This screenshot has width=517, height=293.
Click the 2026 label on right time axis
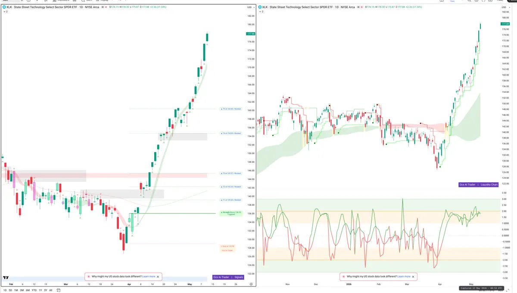(349, 284)
